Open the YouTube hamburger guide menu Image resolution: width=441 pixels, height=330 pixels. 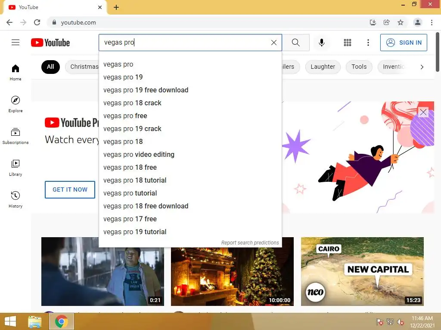pos(16,43)
